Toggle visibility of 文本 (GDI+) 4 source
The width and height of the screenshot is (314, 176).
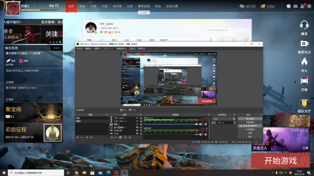137,121
